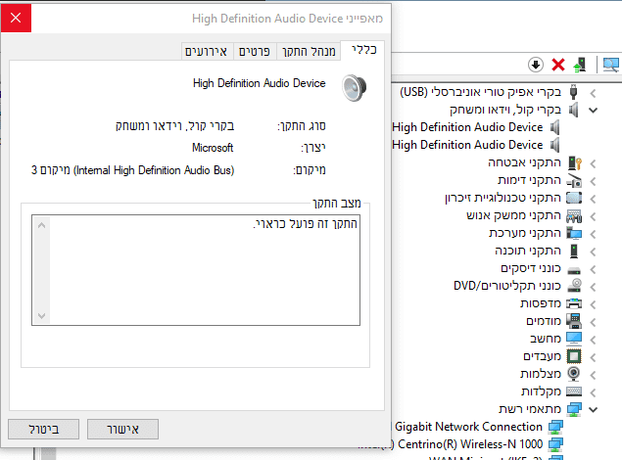Expand the system devices category
Viewport: 622px width, 460px height.
coord(593,234)
